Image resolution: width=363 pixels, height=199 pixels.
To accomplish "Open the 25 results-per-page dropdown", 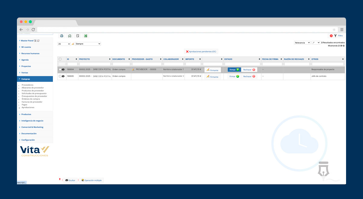I will pyautogui.click(x=64, y=44).
